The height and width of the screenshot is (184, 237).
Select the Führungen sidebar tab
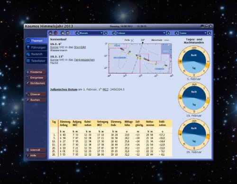coord(36,47)
